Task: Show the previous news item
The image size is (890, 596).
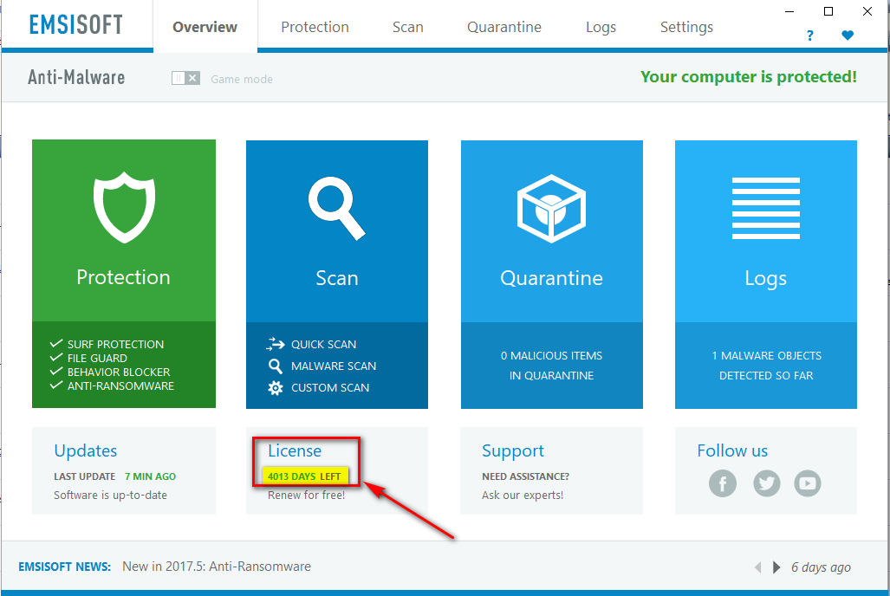Action: tap(757, 567)
